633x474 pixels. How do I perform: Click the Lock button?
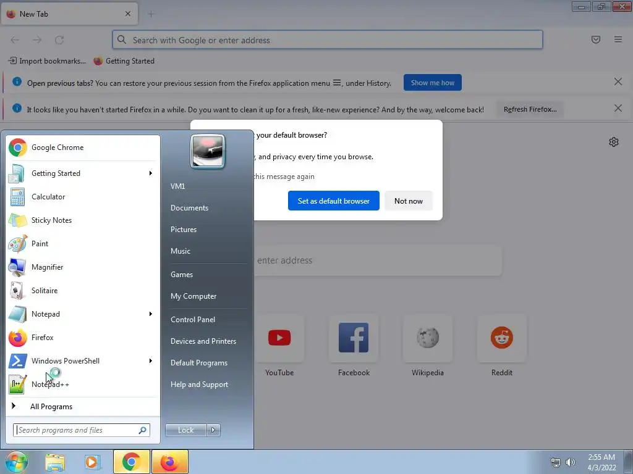click(x=185, y=430)
